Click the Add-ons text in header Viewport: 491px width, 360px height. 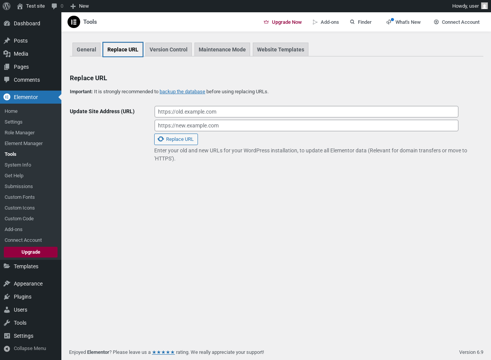pos(330,22)
